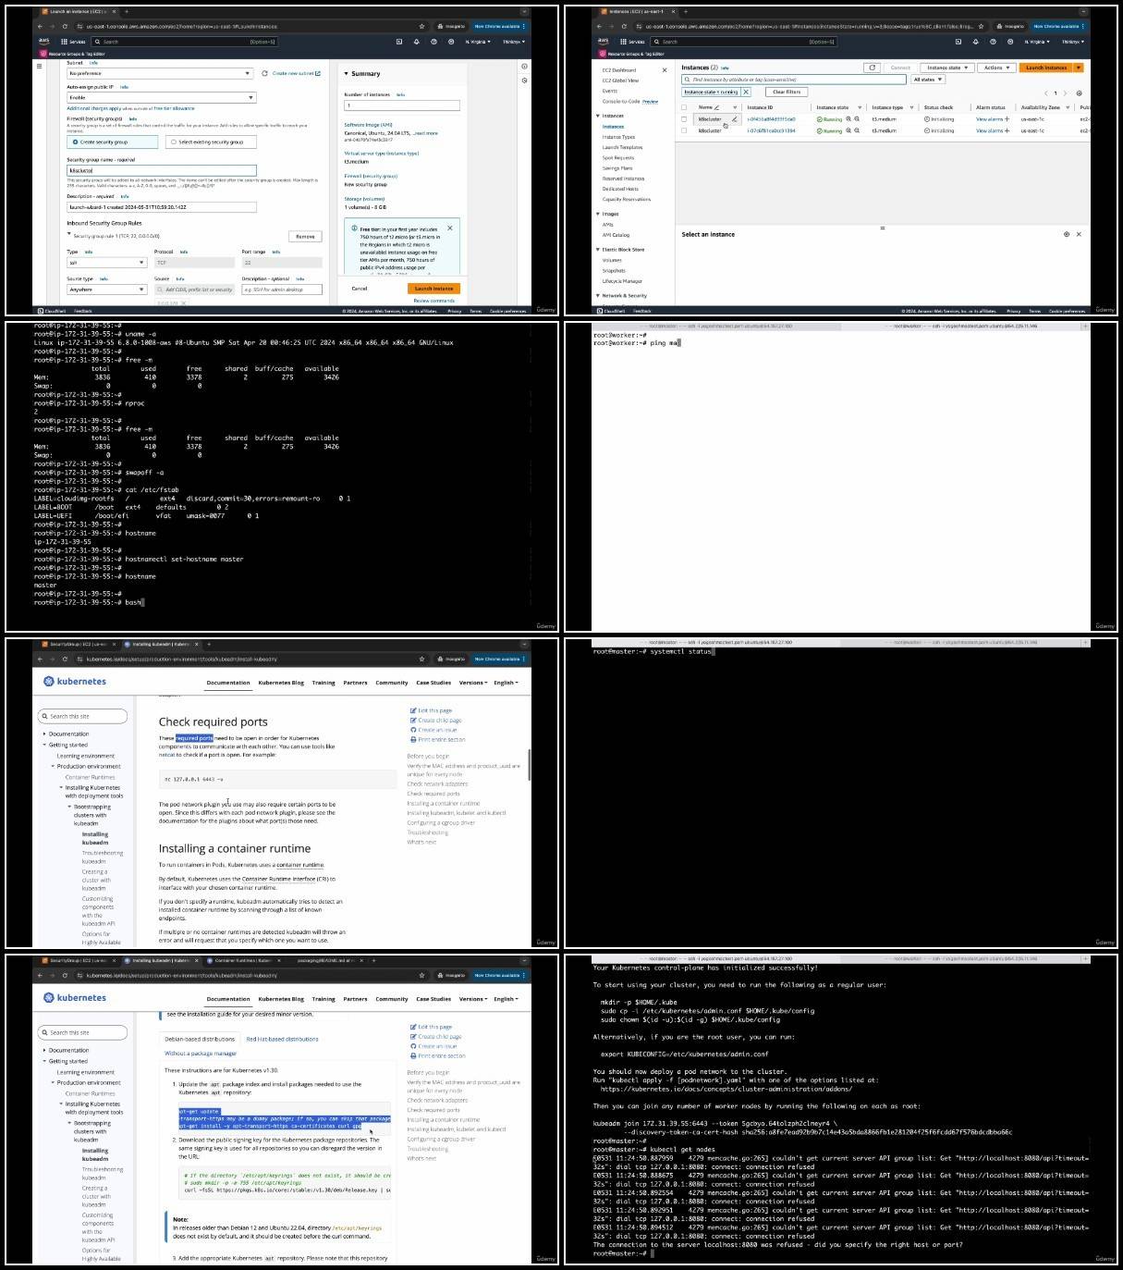
Task: Remove the 'Instance state = running' filter chip
Action: 746,92
